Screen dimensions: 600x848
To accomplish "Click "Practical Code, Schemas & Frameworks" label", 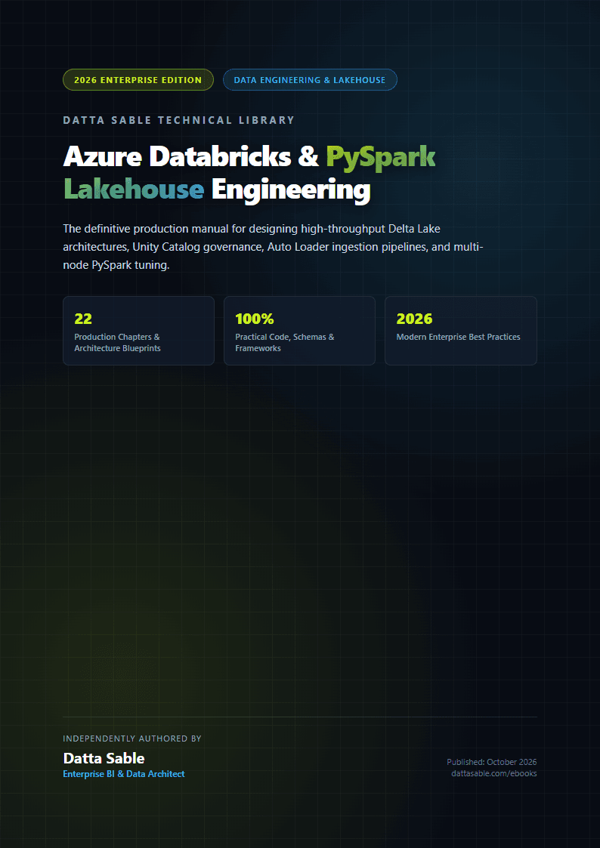I will coord(285,343).
